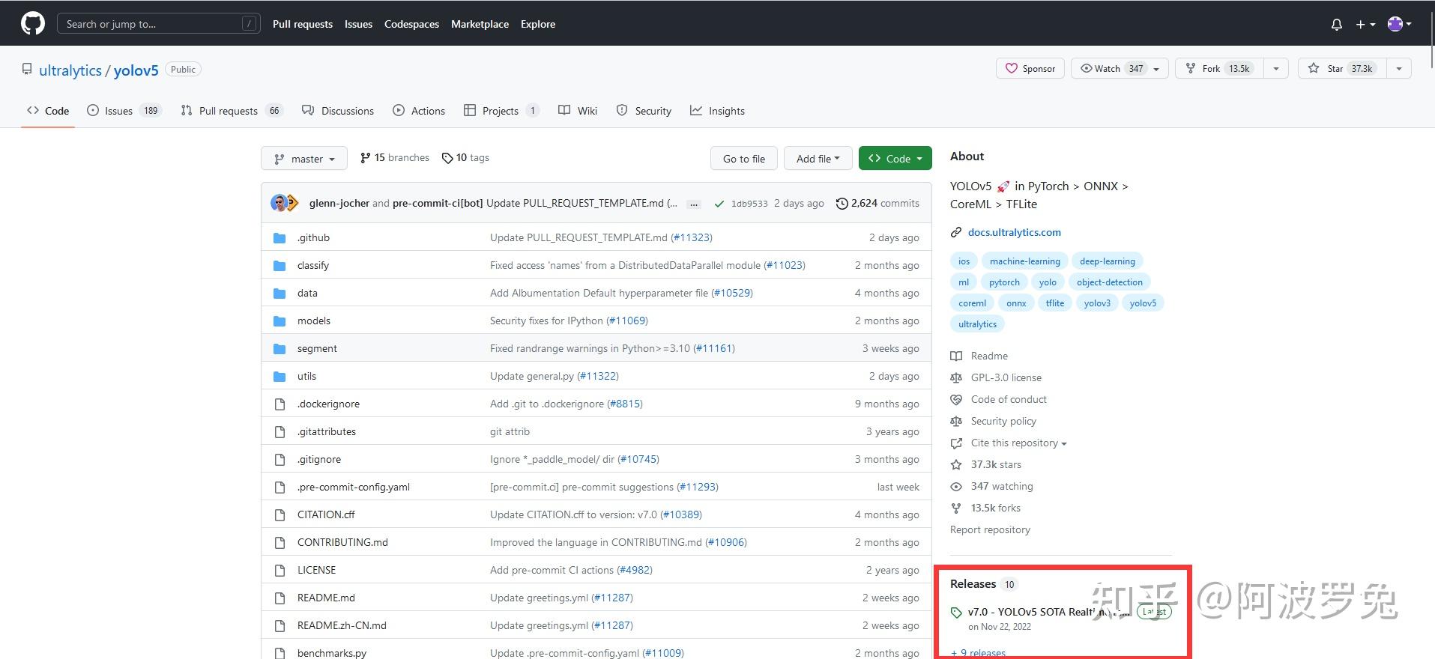Click the green check status icon

(719, 204)
